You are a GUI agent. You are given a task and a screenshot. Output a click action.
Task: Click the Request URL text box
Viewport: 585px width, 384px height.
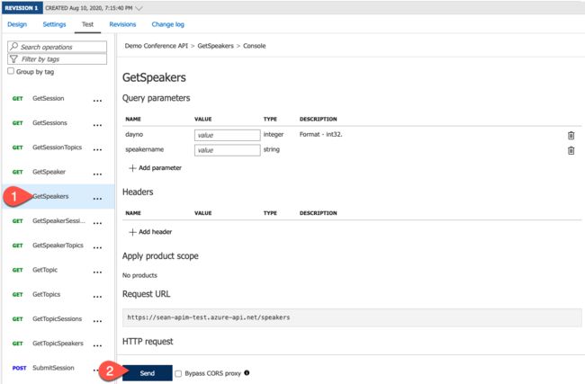pos(352,317)
